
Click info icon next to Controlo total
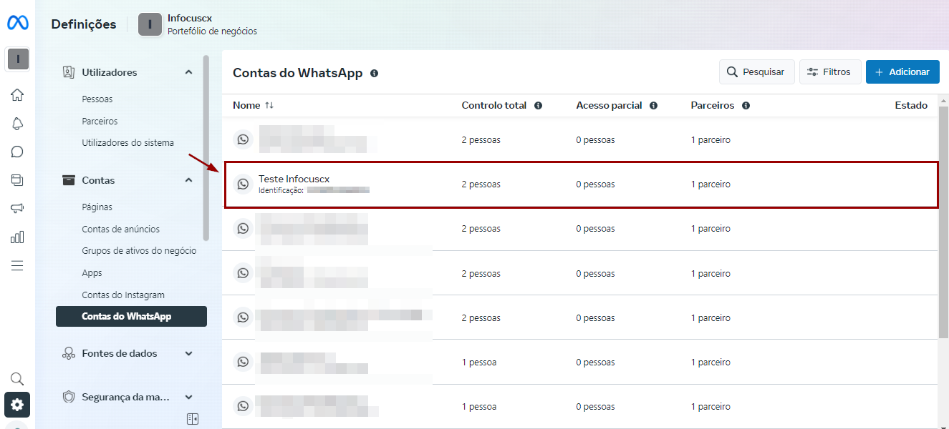click(x=538, y=106)
